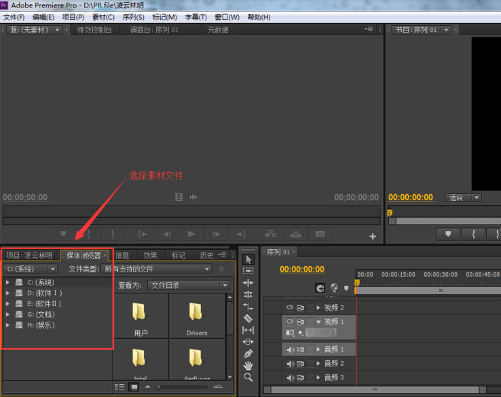Click audio only waveform icon in Source
The width and height of the screenshot is (501, 397).
pyautogui.click(x=193, y=197)
